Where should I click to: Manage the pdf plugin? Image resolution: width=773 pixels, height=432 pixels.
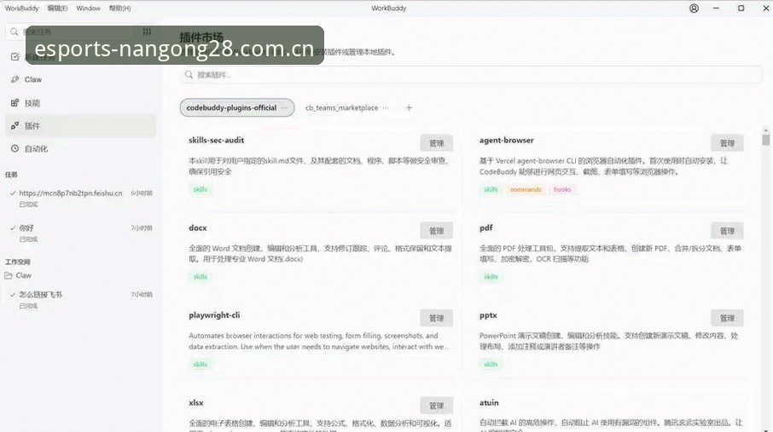click(727, 231)
